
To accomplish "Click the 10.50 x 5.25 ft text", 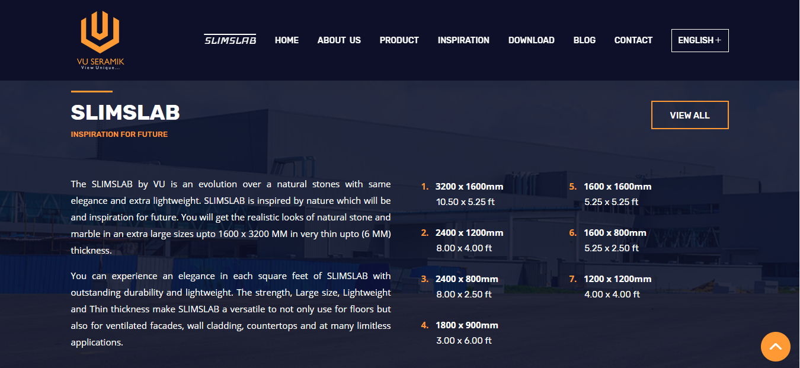I will click(465, 202).
